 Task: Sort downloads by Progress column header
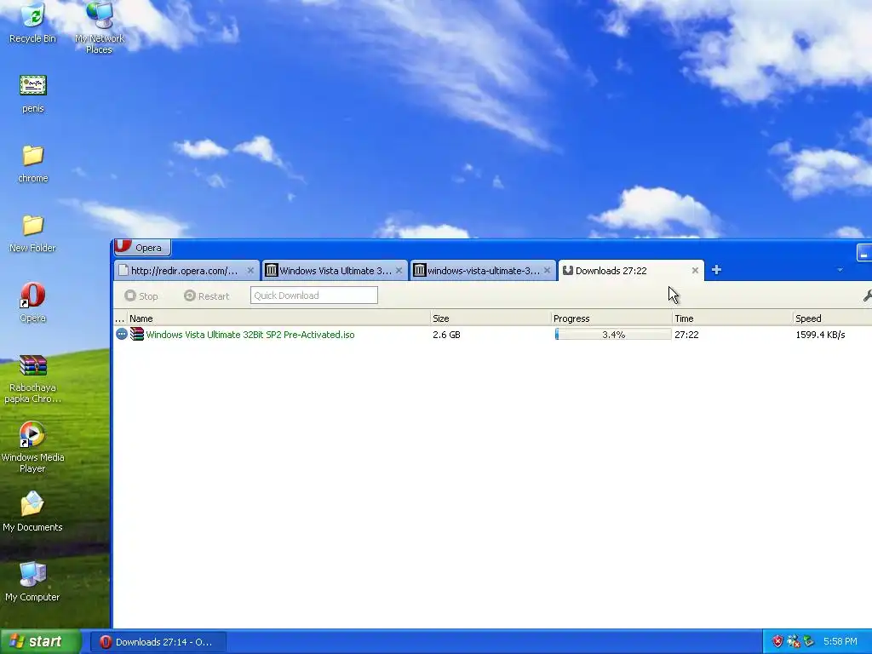(611, 318)
